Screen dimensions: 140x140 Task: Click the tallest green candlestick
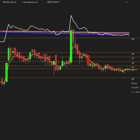click(71, 46)
